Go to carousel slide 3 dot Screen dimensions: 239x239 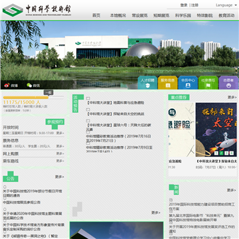[x=226, y=153]
